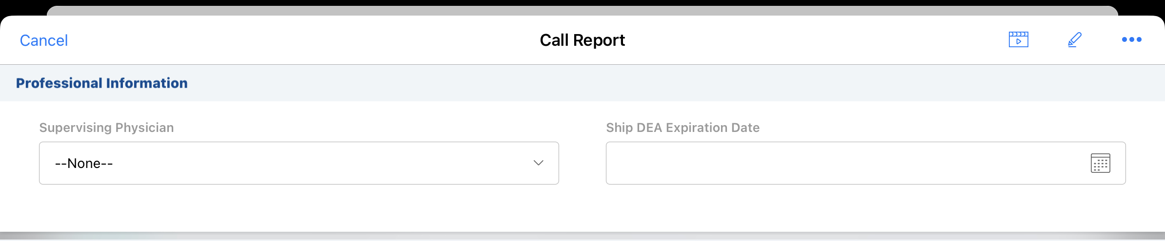Open the more options ellipsis menu
The height and width of the screenshot is (241, 1165).
pyautogui.click(x=1131, y=39)
